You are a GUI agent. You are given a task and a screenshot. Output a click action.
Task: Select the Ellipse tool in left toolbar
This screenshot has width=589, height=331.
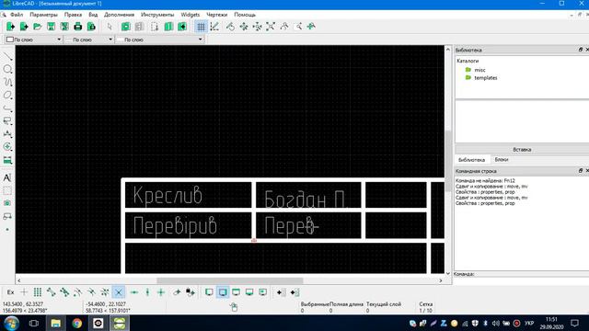click(x=7, y=96)
